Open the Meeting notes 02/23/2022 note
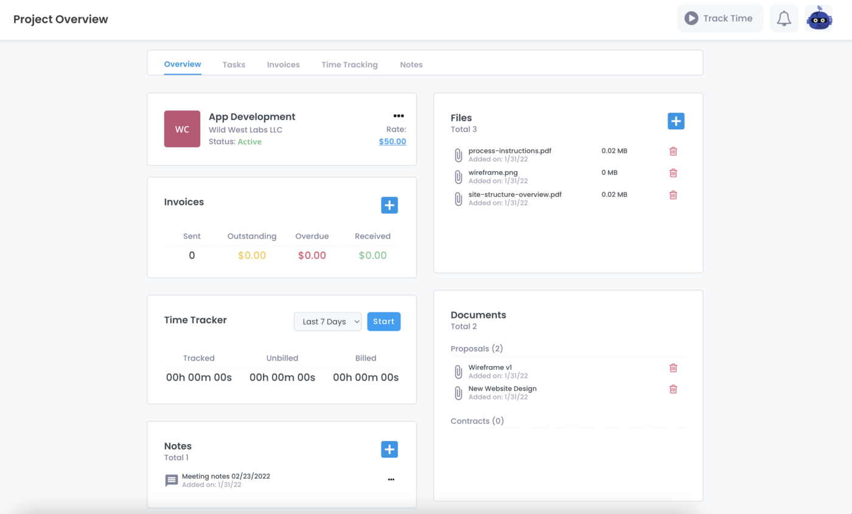 (226, 476)
